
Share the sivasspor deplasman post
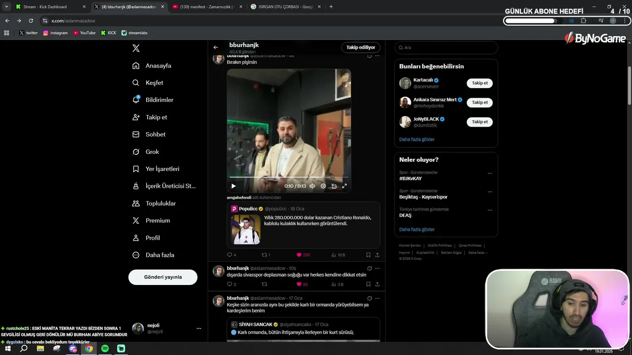pyautogui.click(x=377, y=284)
